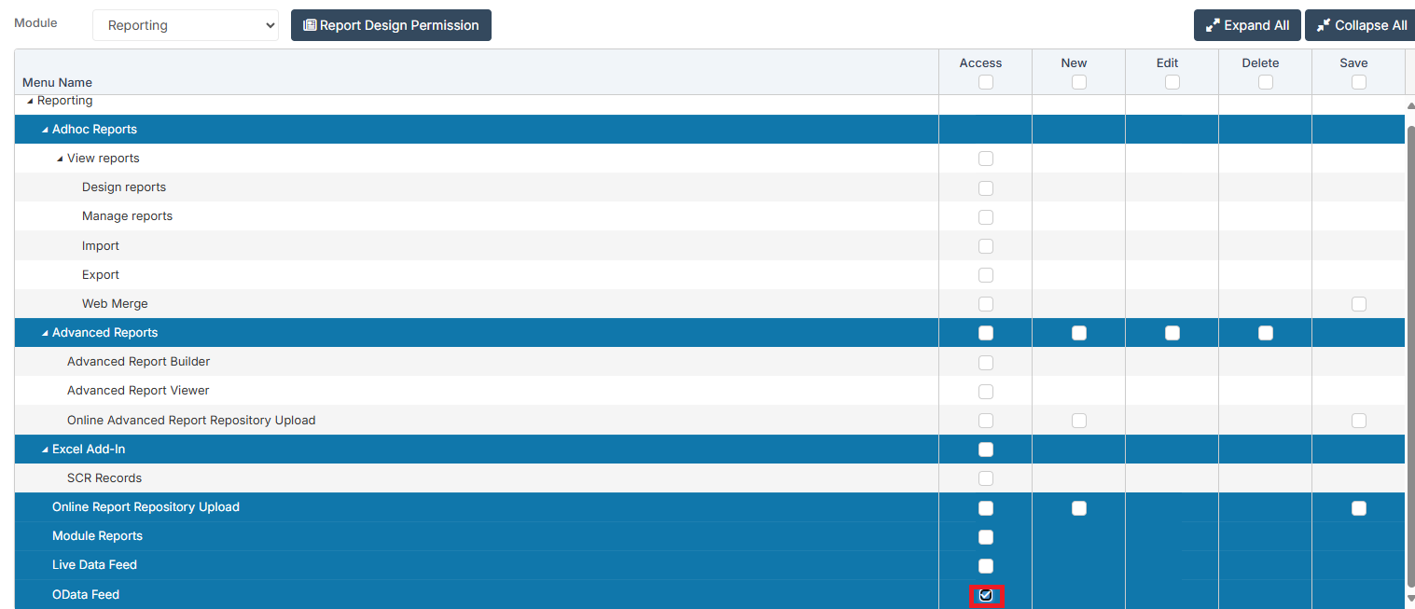Enable Access for Web Merge

(x=986, y=304)
